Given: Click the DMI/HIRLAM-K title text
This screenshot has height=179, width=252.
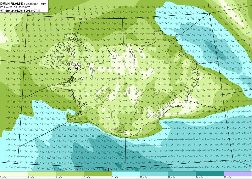Looking at the screenshot, I should [12, 4].
